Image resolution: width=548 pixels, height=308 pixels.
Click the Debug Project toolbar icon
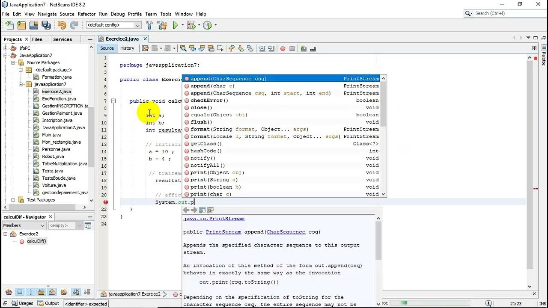tap(191, 25)
